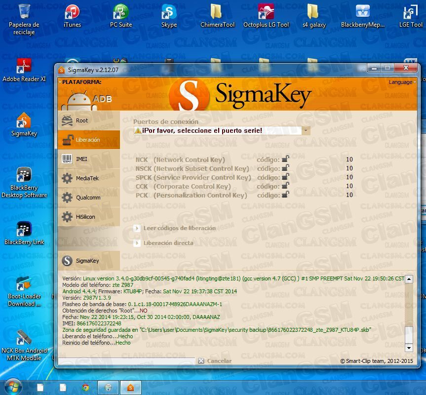Click the NSCK (Network Subset Control Key) label

(192, 169)
